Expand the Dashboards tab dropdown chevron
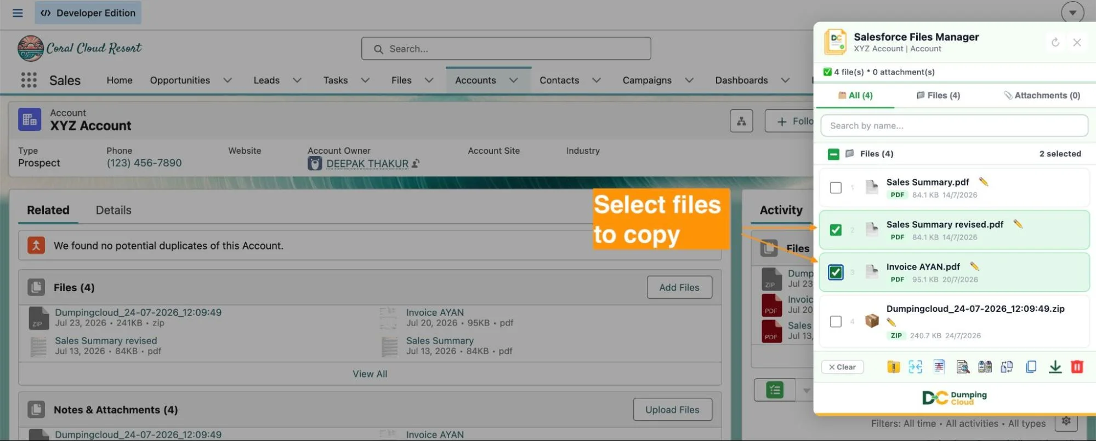 (x=785, y=80)
